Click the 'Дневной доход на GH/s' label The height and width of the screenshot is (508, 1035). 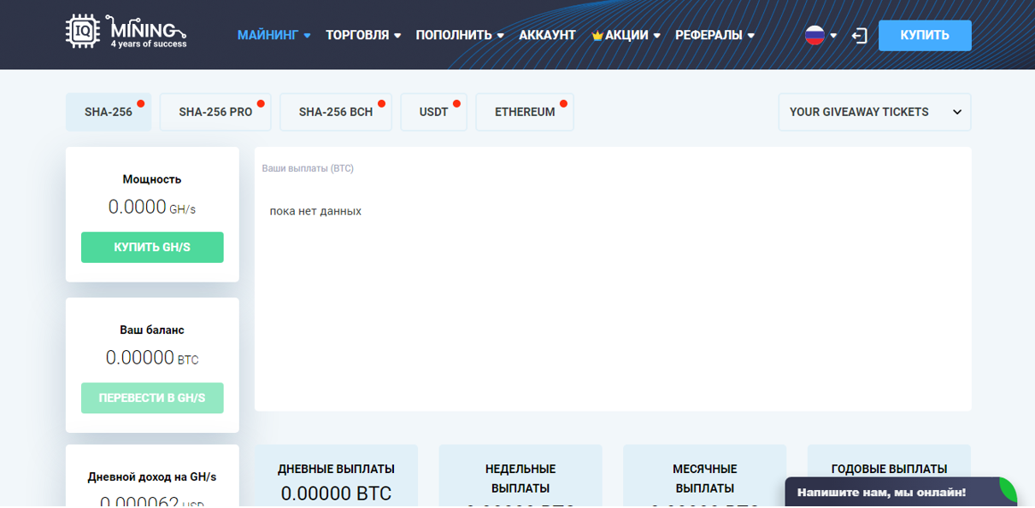click(x=152, y=477)
